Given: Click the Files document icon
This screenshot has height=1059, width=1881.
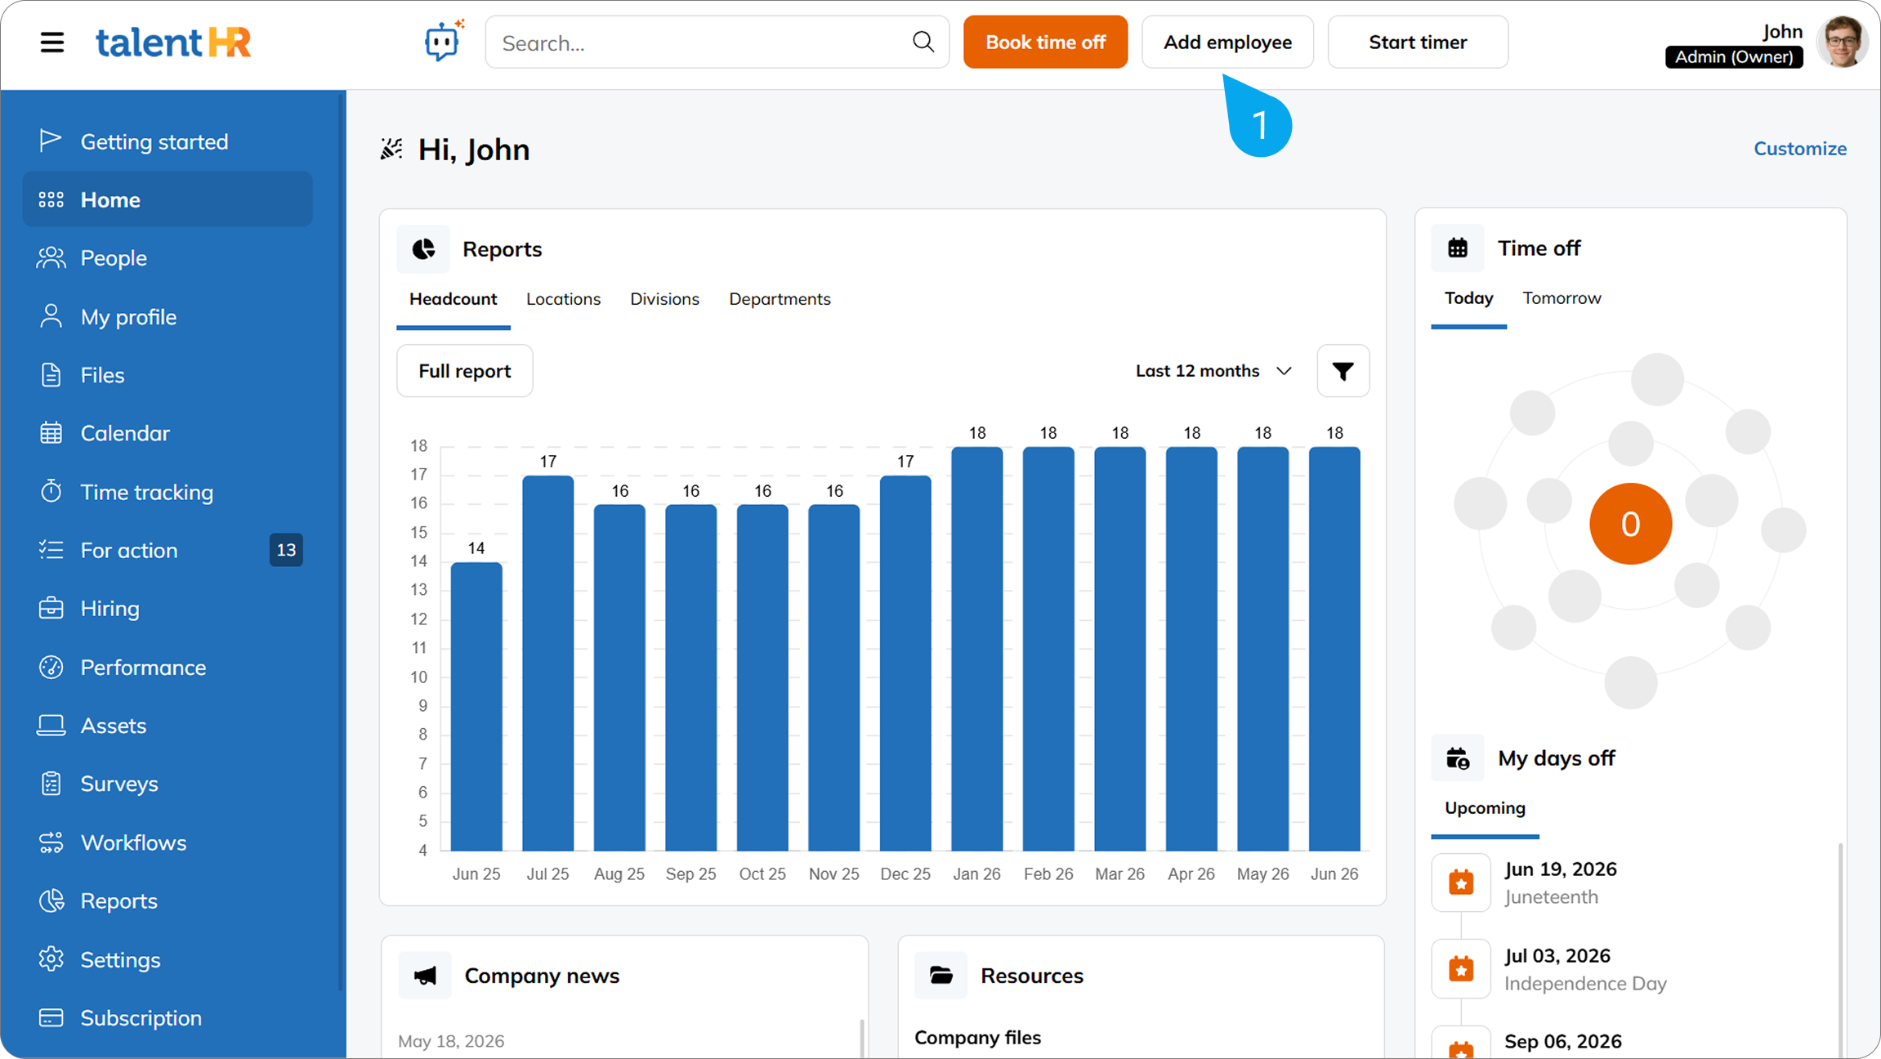Looking at the screenshot, I should (51, 375).
